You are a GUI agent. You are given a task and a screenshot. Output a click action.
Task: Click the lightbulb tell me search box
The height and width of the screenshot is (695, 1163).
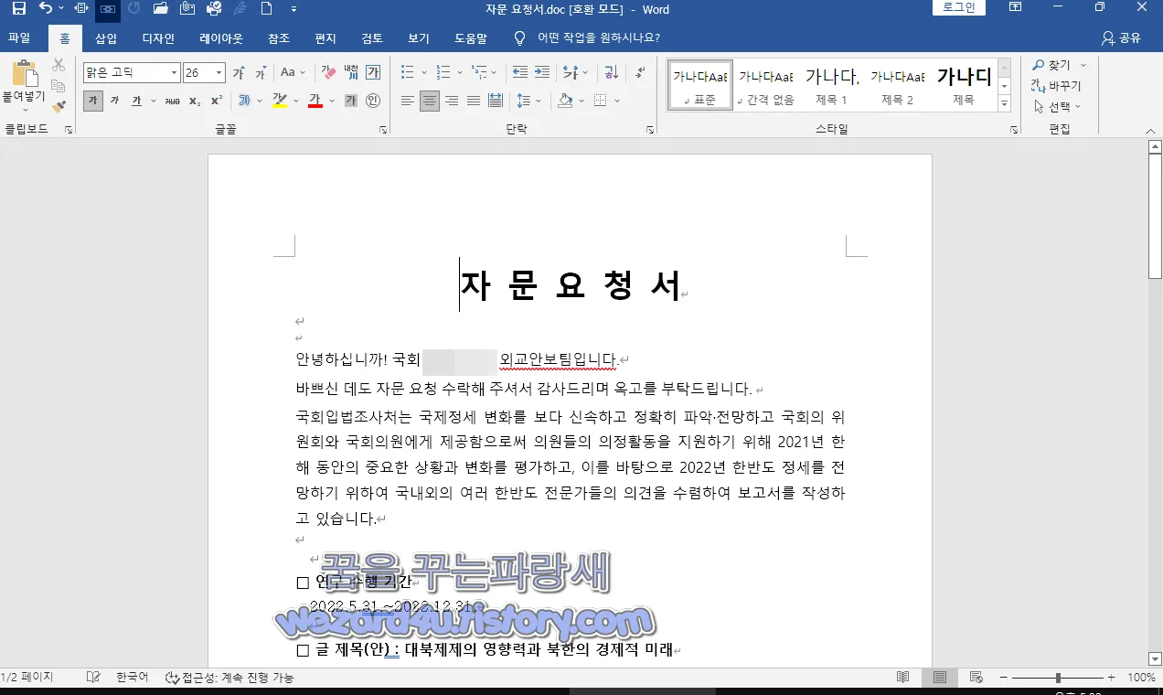tap(587, 38)
